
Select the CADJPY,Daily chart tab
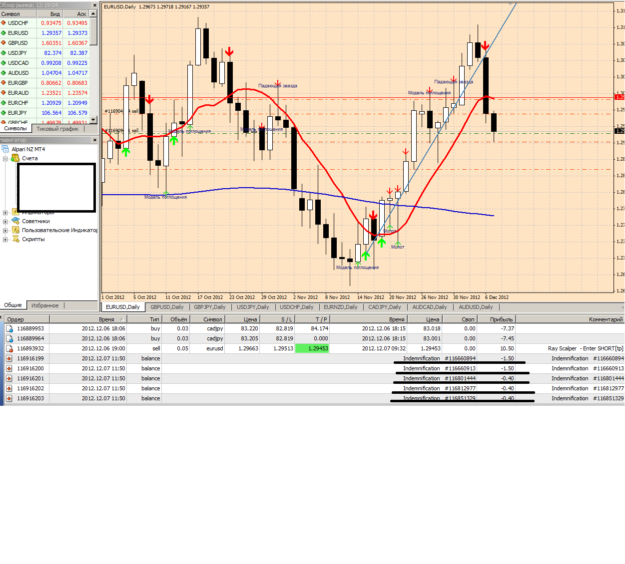click(385, 307)
